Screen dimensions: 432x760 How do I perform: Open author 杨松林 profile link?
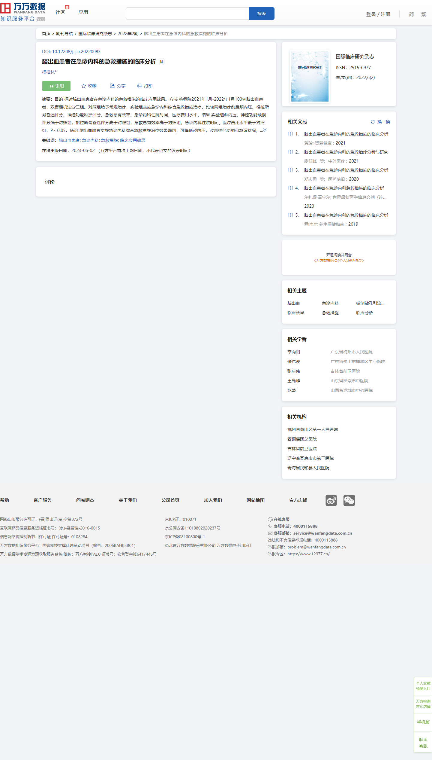(49, 72)
